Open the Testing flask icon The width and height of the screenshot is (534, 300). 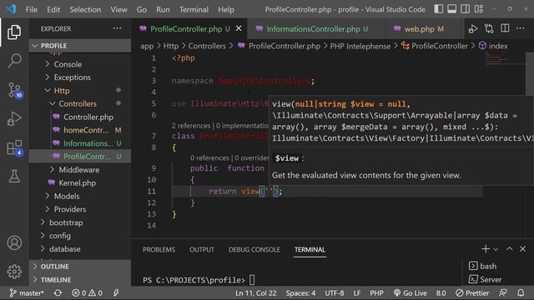click(14, 176)
